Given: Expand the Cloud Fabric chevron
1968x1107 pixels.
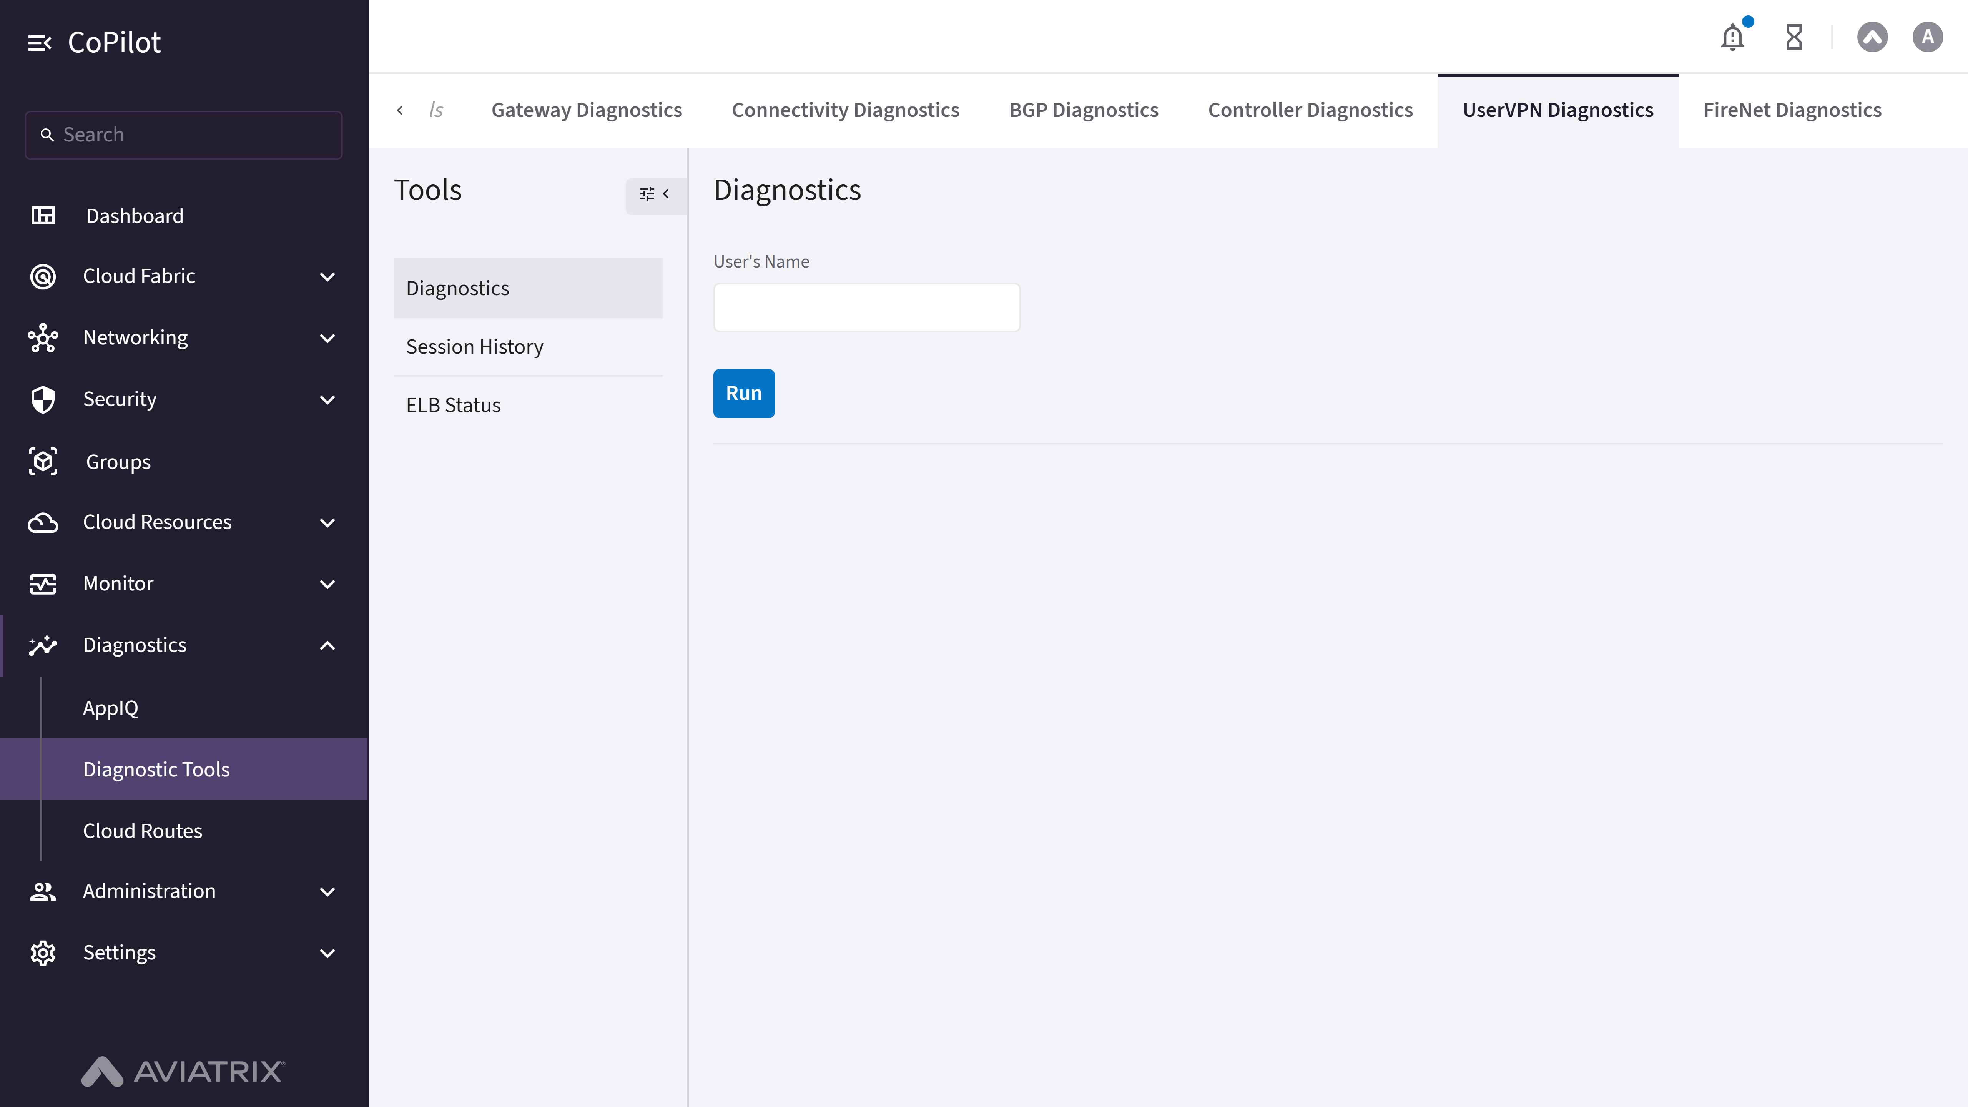Looking at the screenshot, I should point(327,277).
